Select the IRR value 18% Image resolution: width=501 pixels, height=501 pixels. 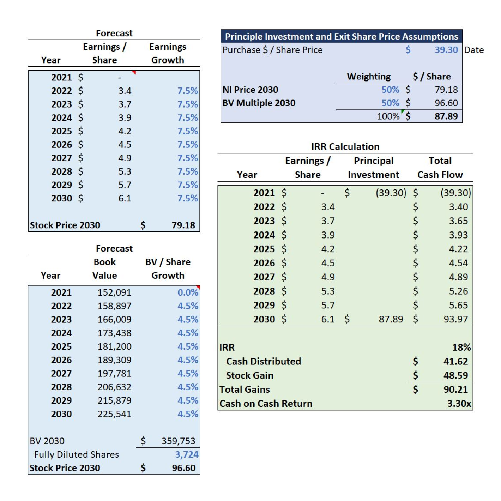(x=461, y=348)
